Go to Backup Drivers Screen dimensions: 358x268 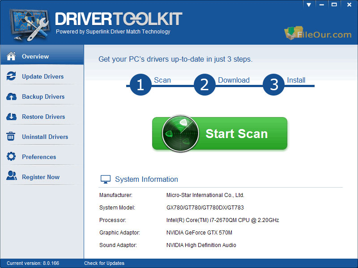[x=42, y=96]
